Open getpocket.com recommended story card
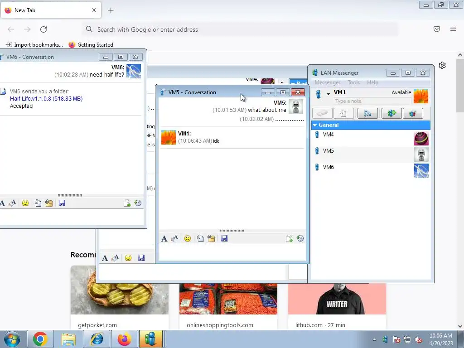The image size is (464, 348). 120,298
